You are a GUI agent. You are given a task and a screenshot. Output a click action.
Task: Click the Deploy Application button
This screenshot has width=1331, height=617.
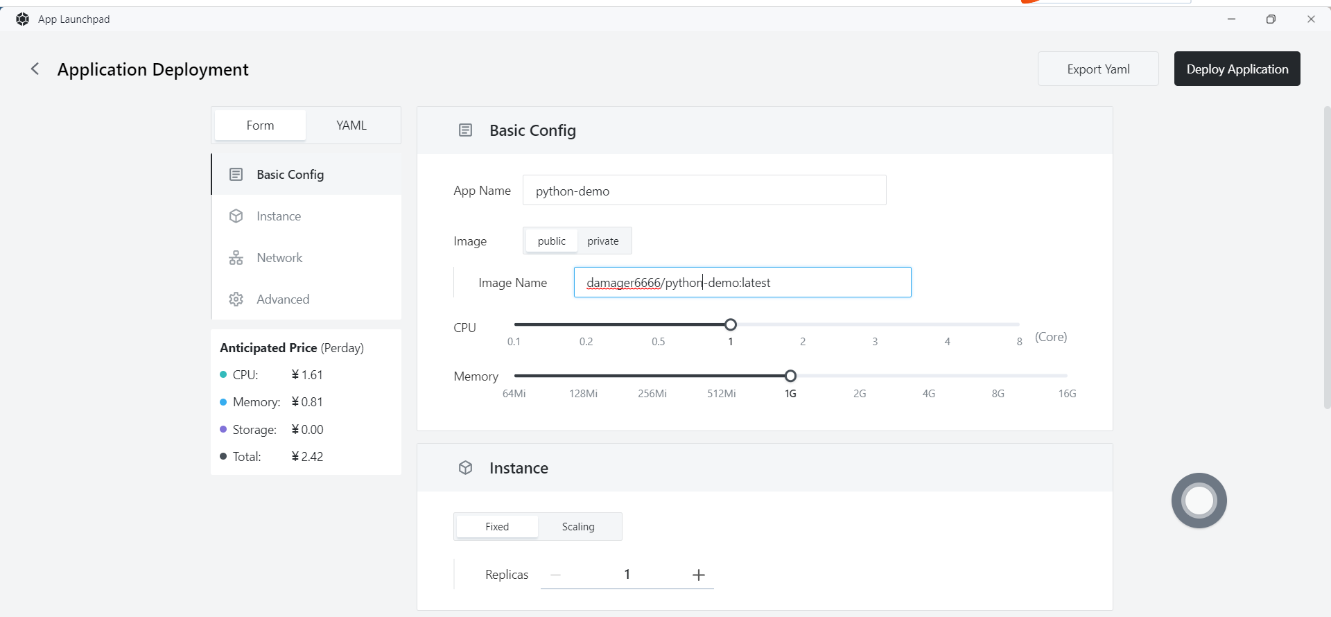coord(1237,69)
